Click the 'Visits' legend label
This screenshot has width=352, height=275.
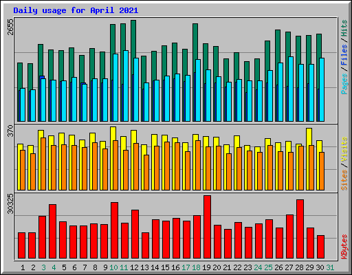(344, 149)
